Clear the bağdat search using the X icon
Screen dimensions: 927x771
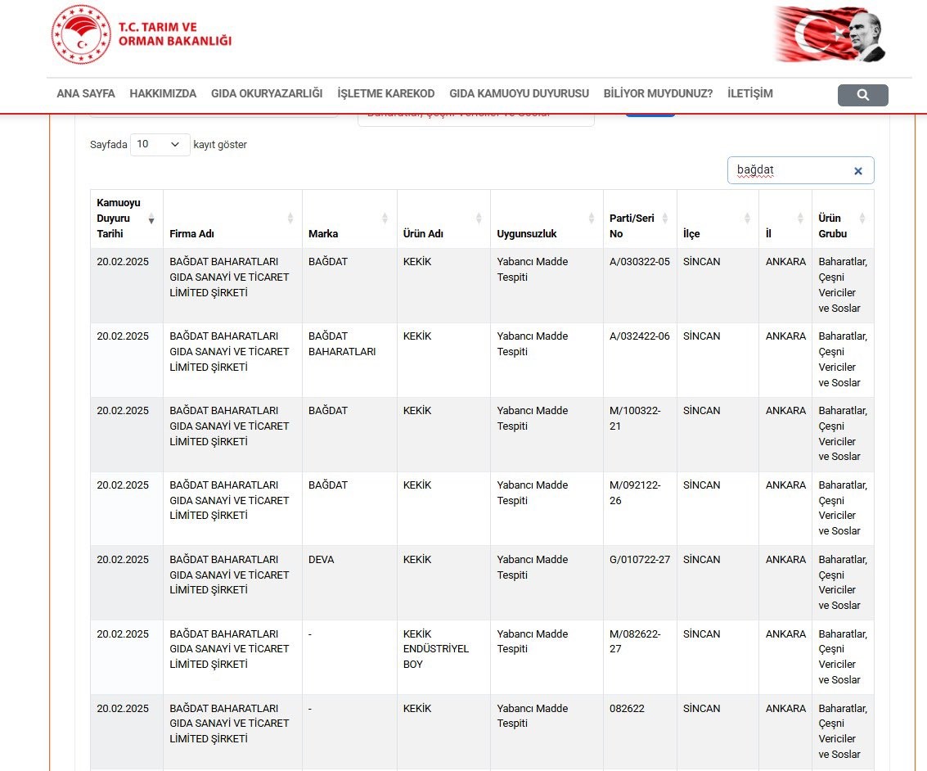857,170
